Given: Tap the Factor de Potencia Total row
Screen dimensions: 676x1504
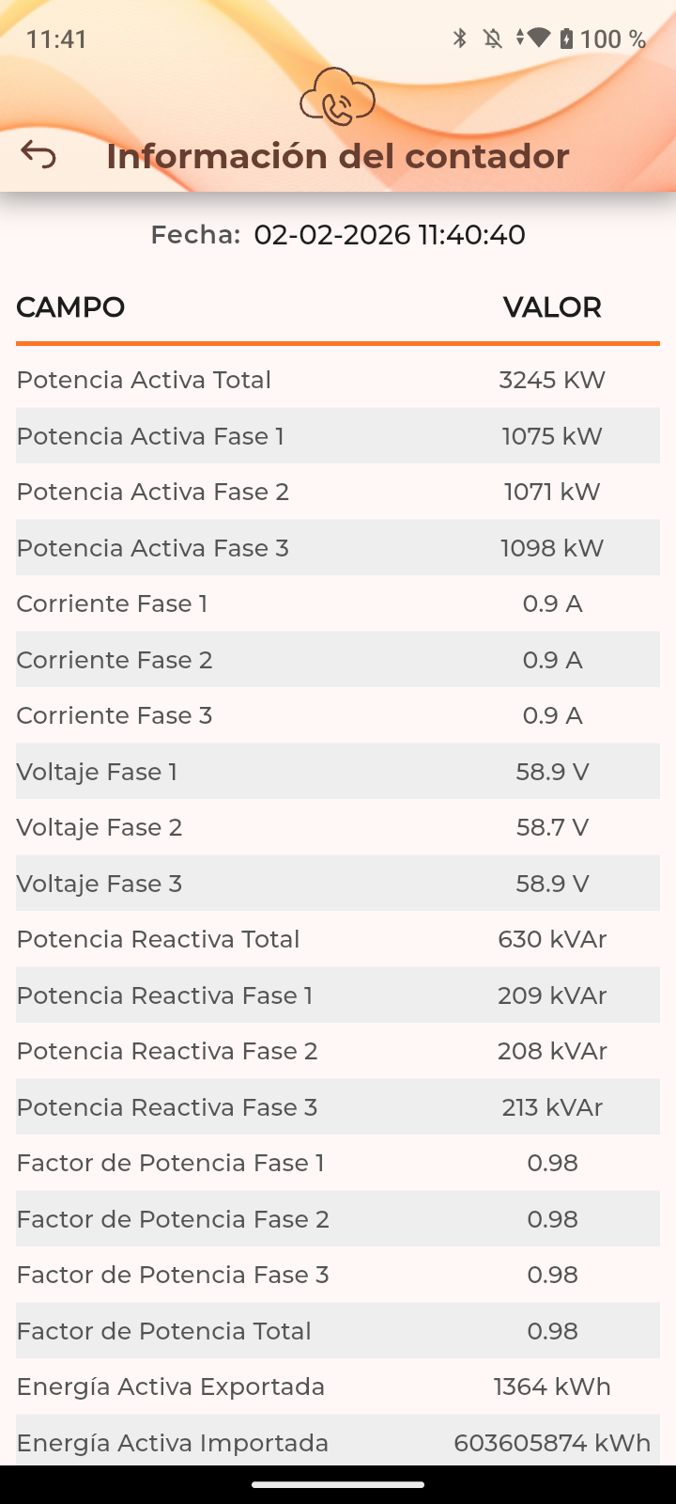Looking at the screenshot, I should point(337,1331).
